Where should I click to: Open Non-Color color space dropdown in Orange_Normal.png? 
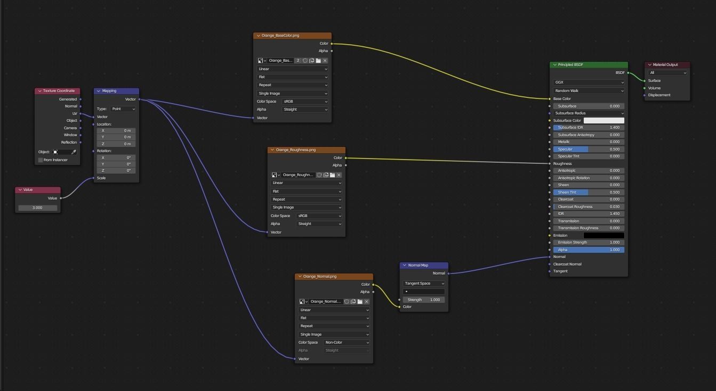pos(347,343)
